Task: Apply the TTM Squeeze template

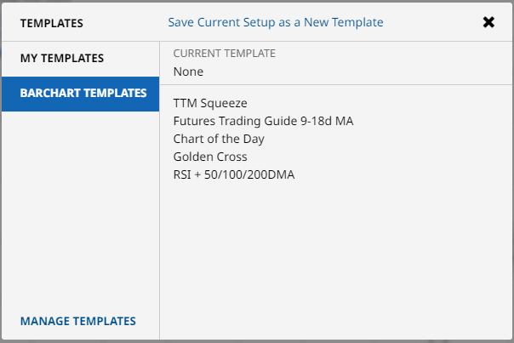Action: tap(209, 103)
